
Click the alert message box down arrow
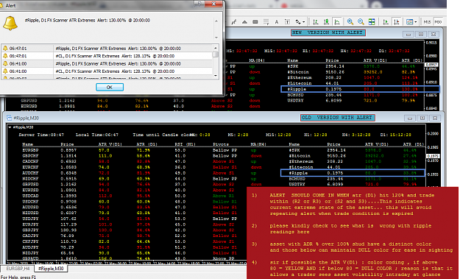(x=216, y=38)
